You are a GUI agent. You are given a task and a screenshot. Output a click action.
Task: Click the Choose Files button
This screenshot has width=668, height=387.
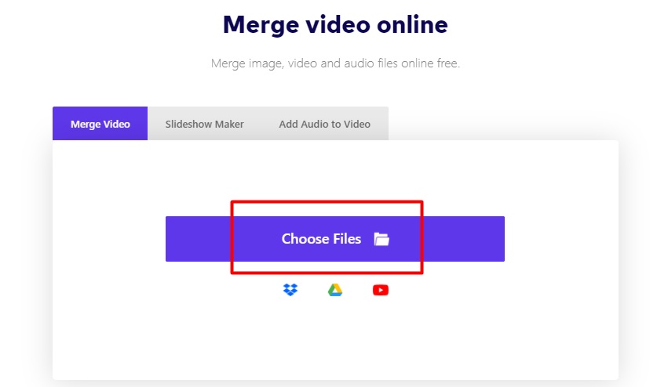(x=335, y=239)
